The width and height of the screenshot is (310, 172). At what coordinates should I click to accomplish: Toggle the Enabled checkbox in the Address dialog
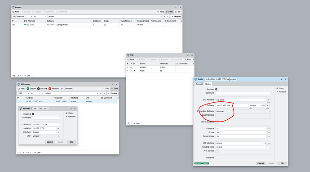33,114
